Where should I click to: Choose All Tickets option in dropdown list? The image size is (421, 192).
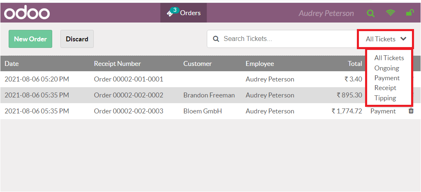[389, 58]
